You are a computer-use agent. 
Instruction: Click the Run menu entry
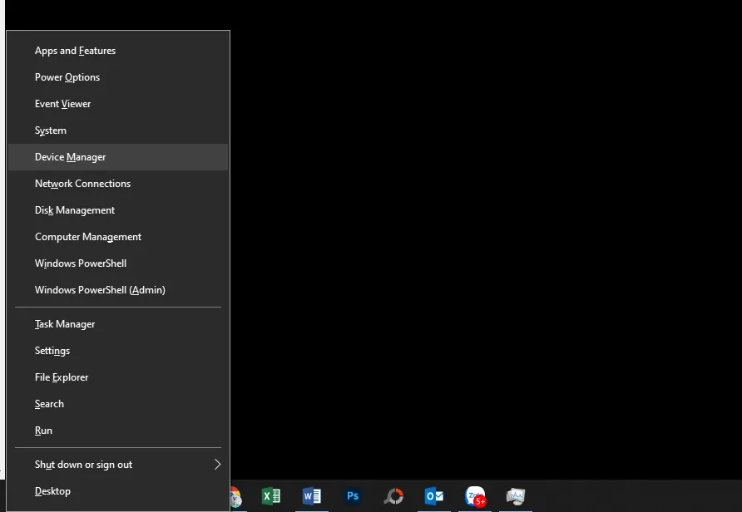click(x=44, y=431)
